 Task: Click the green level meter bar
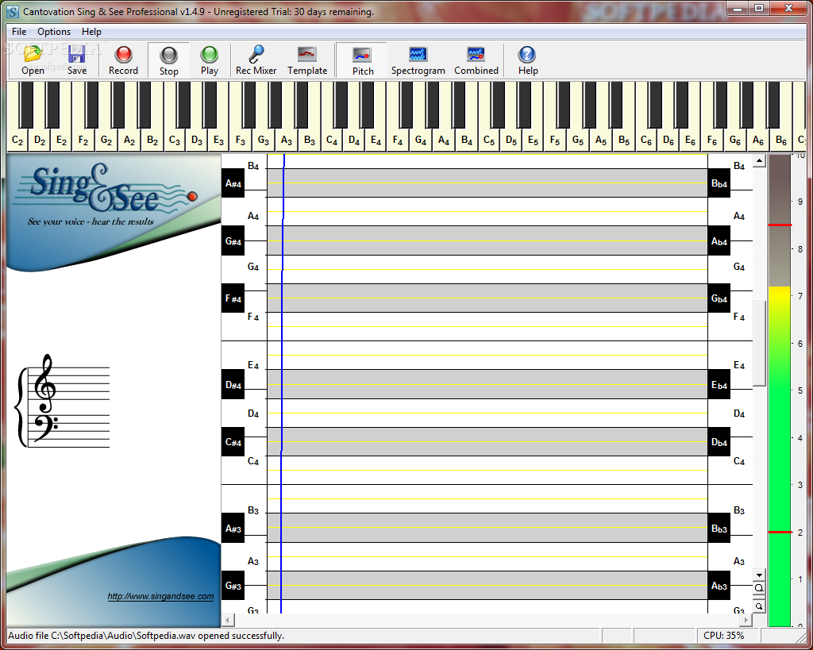tap(780, 456)
